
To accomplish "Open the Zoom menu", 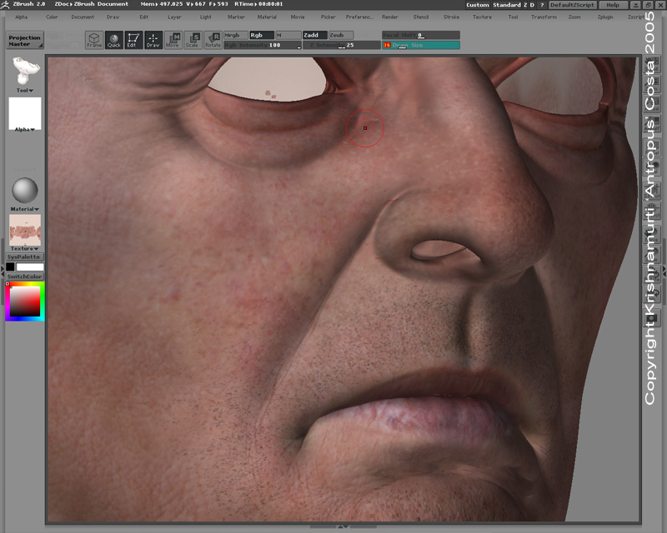I will point(574,17).
